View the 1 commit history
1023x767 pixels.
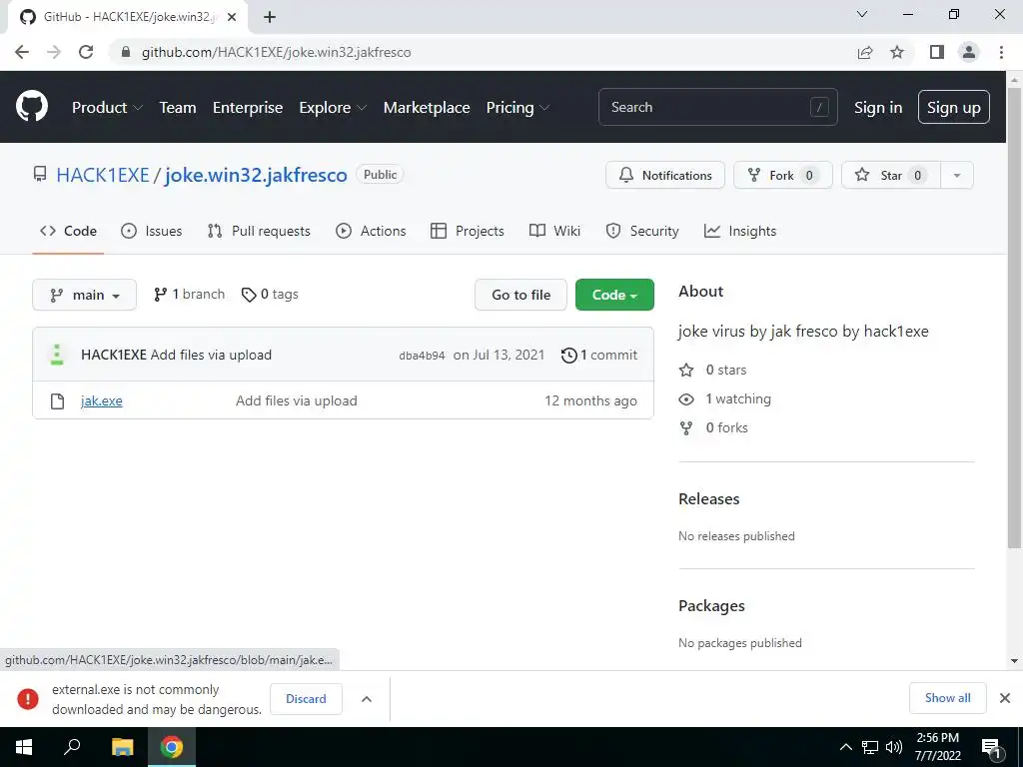599,355
